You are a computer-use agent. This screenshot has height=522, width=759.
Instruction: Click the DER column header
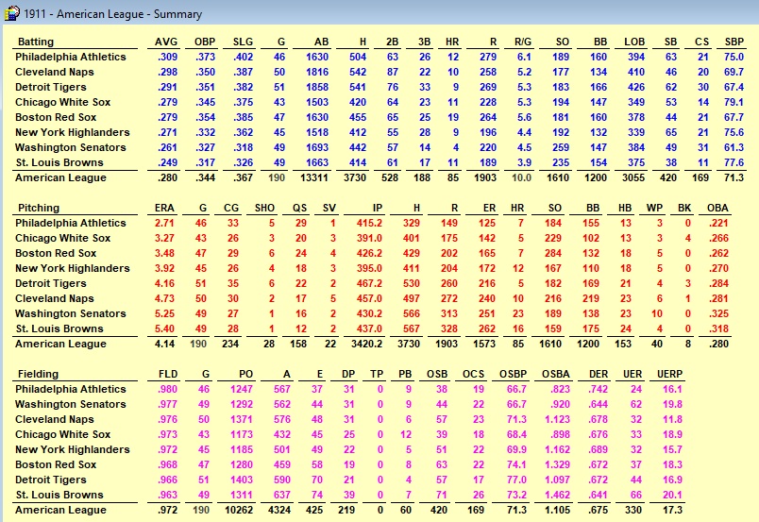tap(599, 374)
